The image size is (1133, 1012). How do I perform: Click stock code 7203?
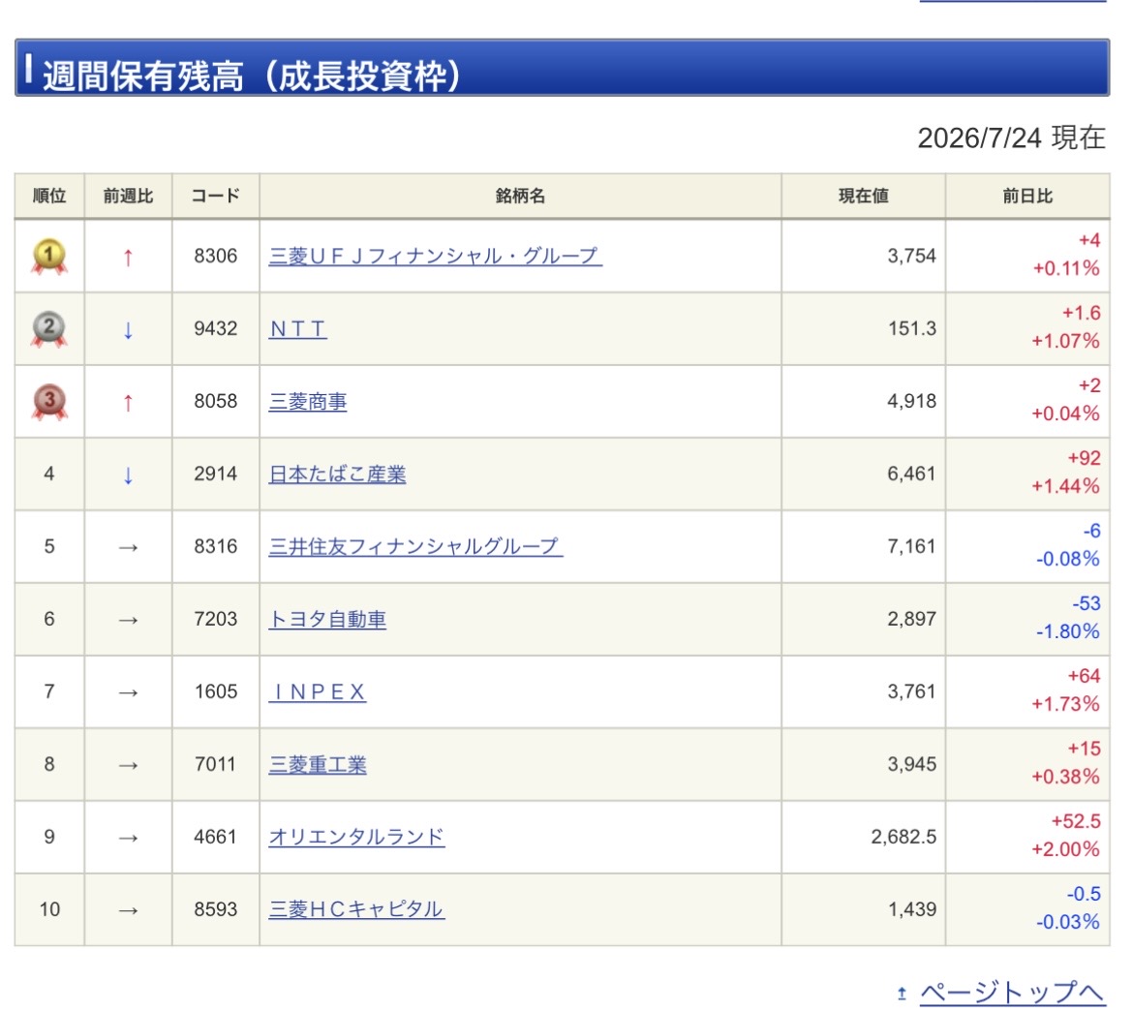click(x=215, y=620)
